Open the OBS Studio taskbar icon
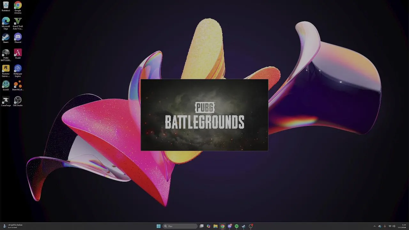The image size is (409, 230). click(x=251, y=226)
